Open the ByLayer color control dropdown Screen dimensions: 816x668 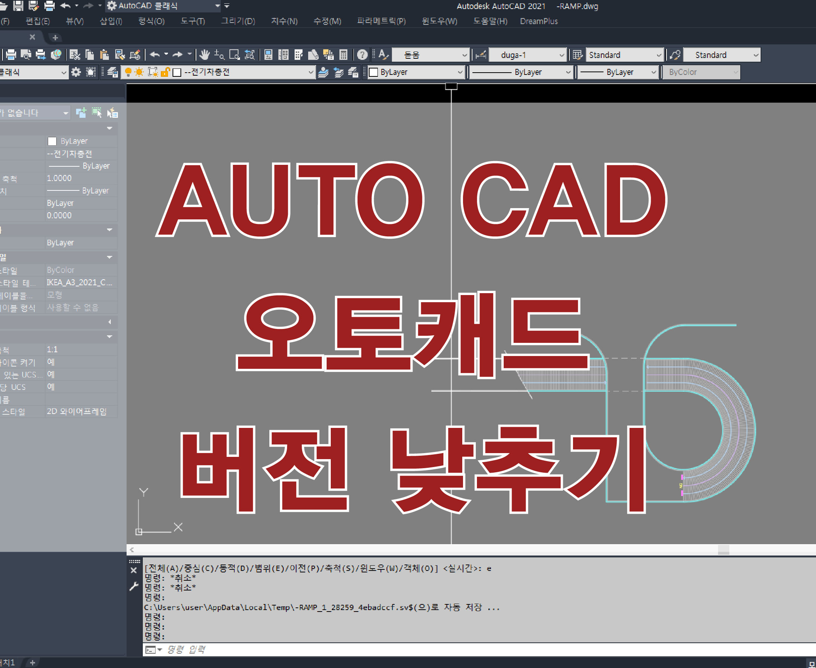tap(416, 72)
